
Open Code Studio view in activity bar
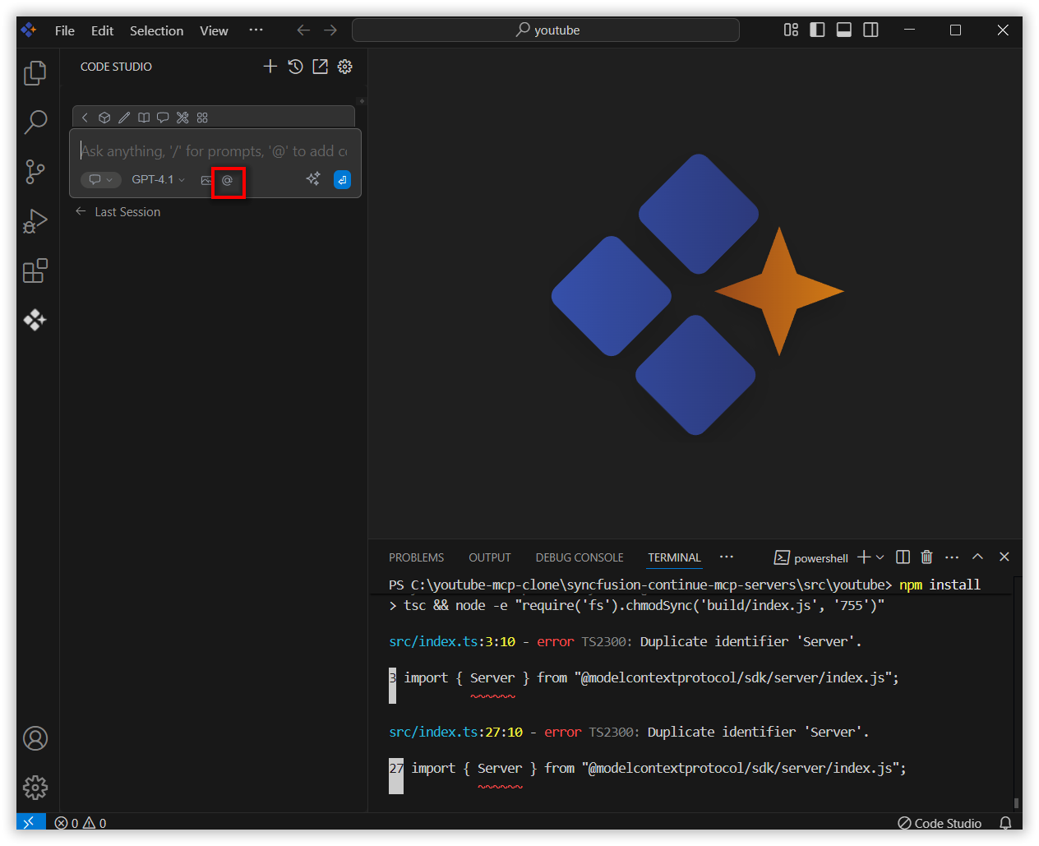[x=35, y=320]
